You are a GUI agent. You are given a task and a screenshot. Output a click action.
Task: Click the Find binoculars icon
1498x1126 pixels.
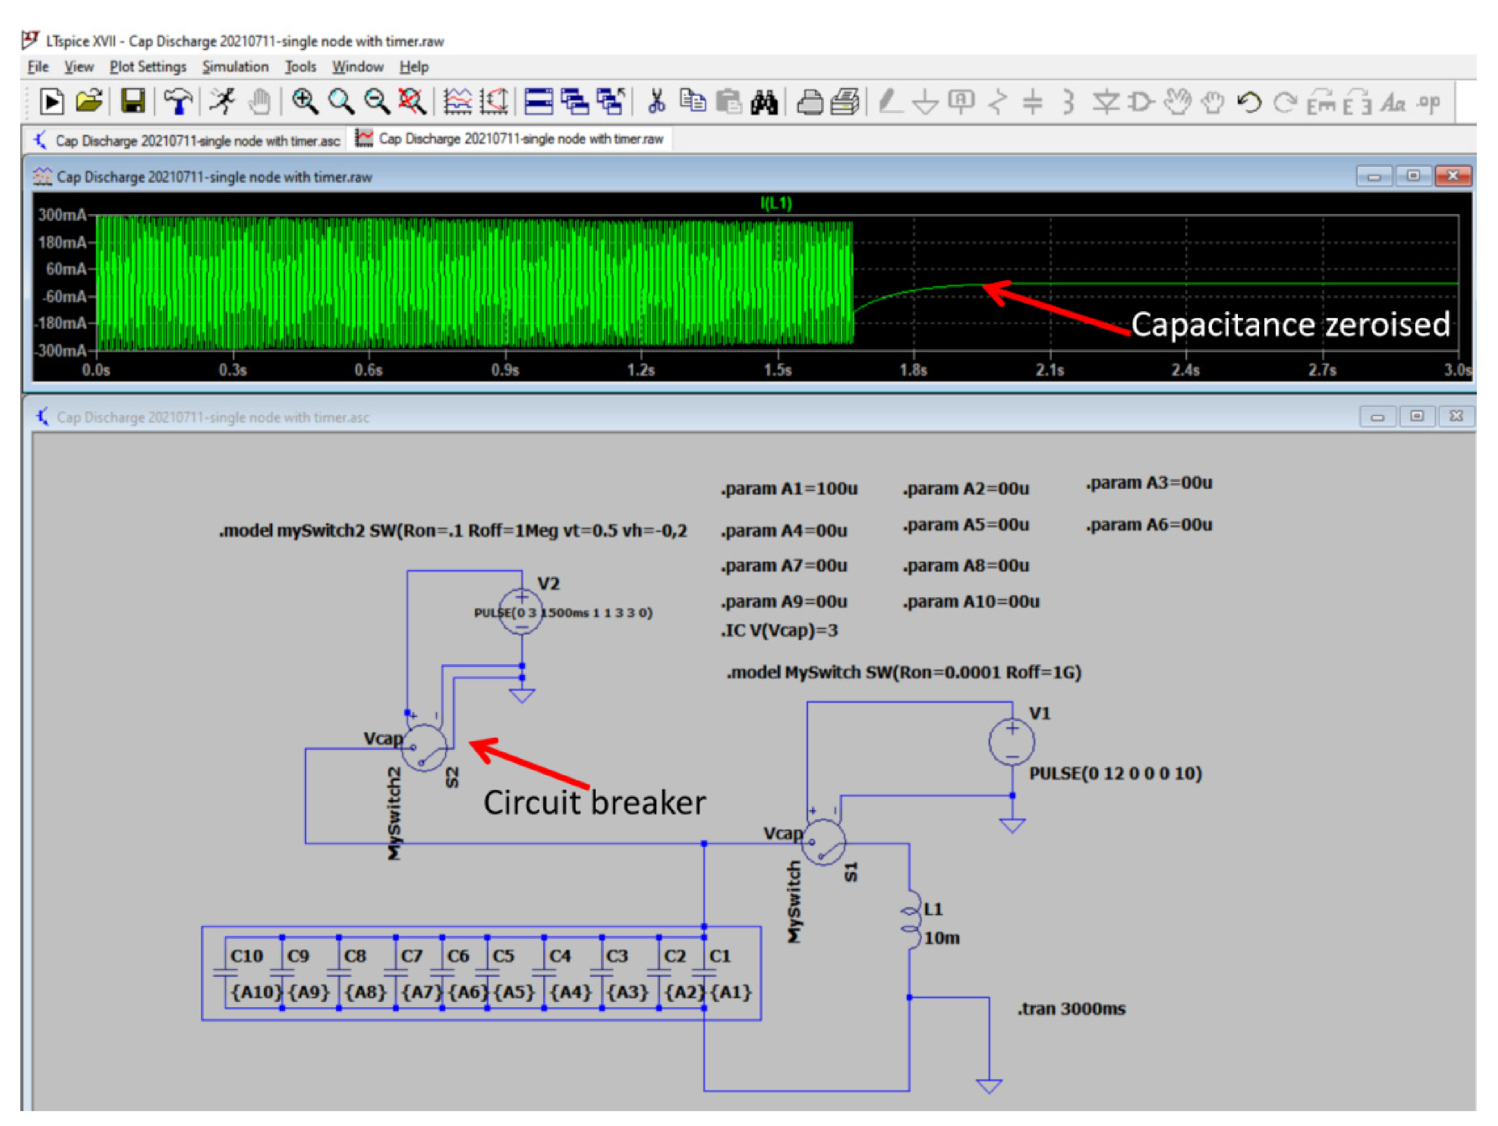point(764,101)
